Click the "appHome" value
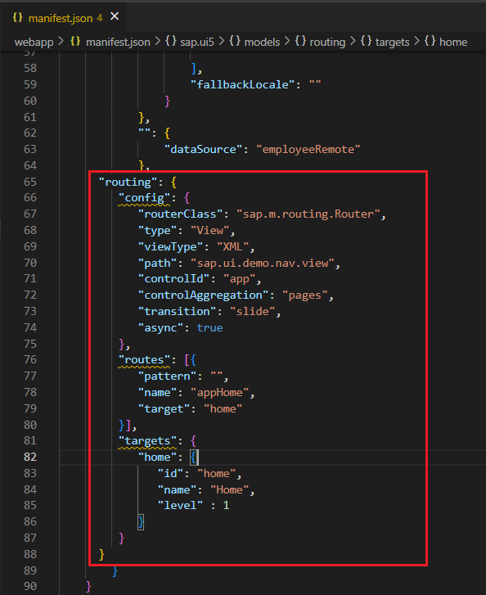The width and height of the screenshot is (486, 595). pyautogui.click(x=219, y=393)
